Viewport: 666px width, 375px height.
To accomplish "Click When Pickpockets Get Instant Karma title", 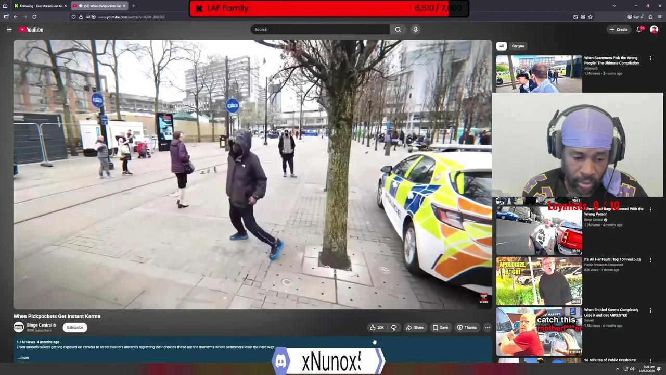I will (57, 316).
